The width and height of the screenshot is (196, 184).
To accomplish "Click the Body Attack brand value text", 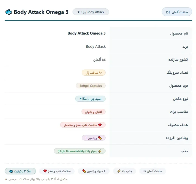I will (96, 46).
